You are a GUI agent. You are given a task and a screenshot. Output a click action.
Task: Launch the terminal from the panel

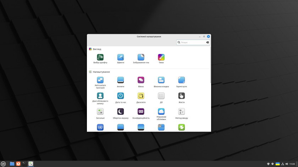24,164
